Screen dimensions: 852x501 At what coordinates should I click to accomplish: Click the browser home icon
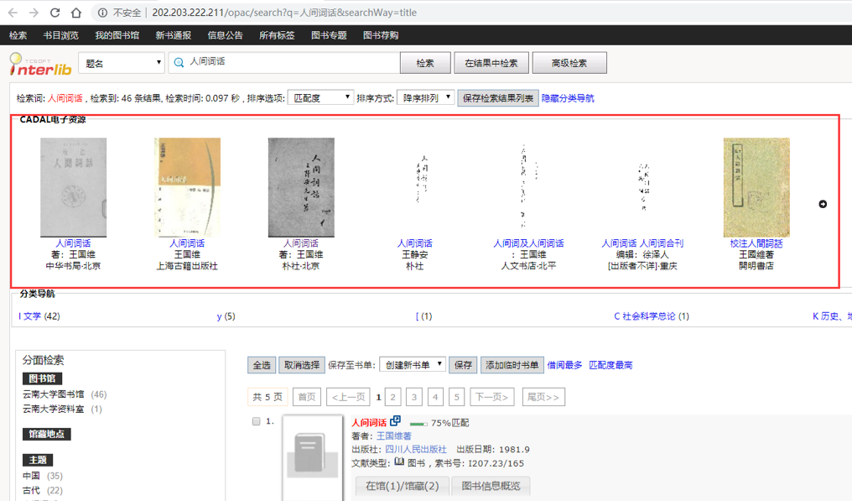pos(75,13)
